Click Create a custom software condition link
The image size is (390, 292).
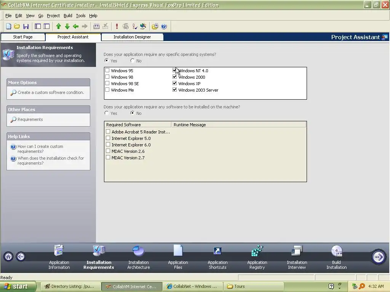click(x=51, y=92)
